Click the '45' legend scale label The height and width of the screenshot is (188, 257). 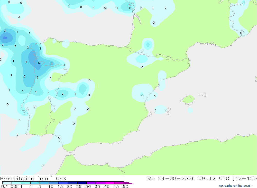click(x=116, y=186)
